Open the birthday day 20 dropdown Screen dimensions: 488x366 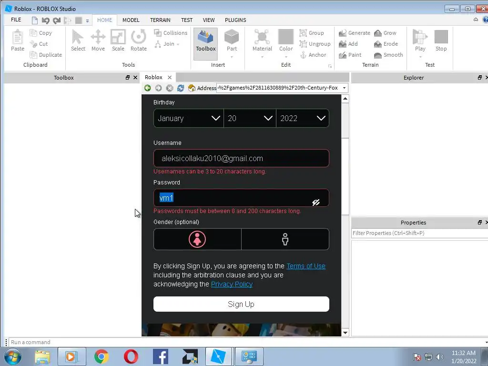(x=250, y=118)
